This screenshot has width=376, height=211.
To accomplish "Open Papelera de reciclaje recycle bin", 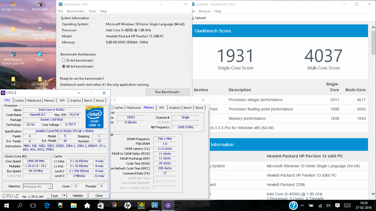I will pos(40,33).
